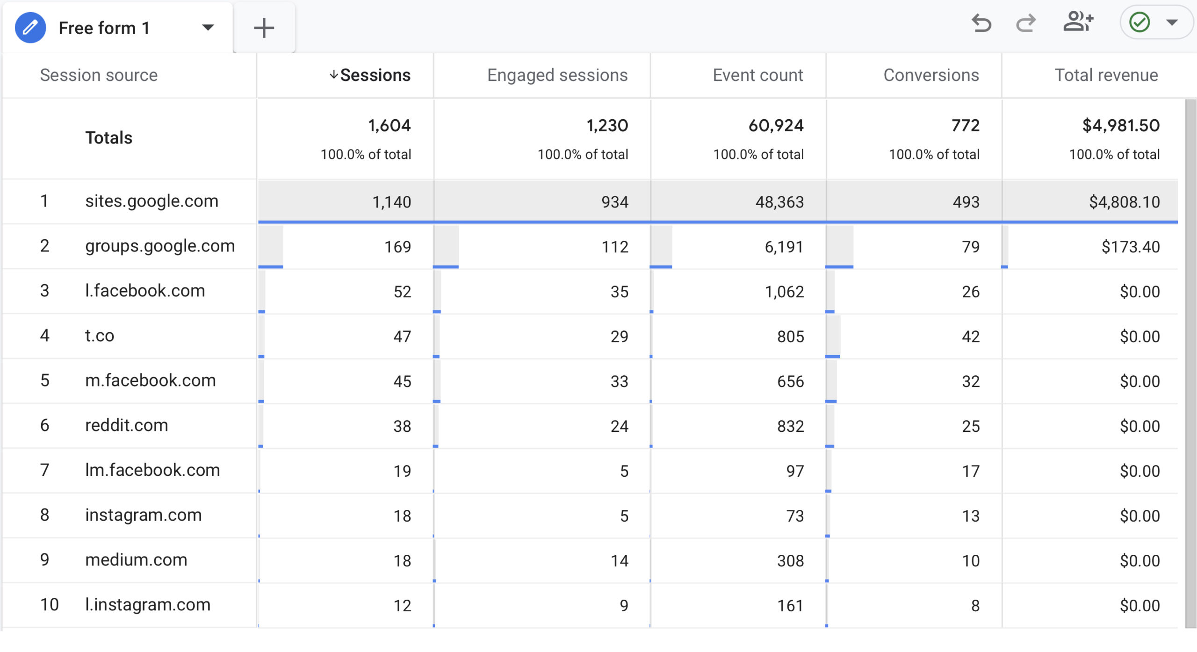Open the Free form 1 tab dropdown
1197x652 pixels.
pos(209,27)
